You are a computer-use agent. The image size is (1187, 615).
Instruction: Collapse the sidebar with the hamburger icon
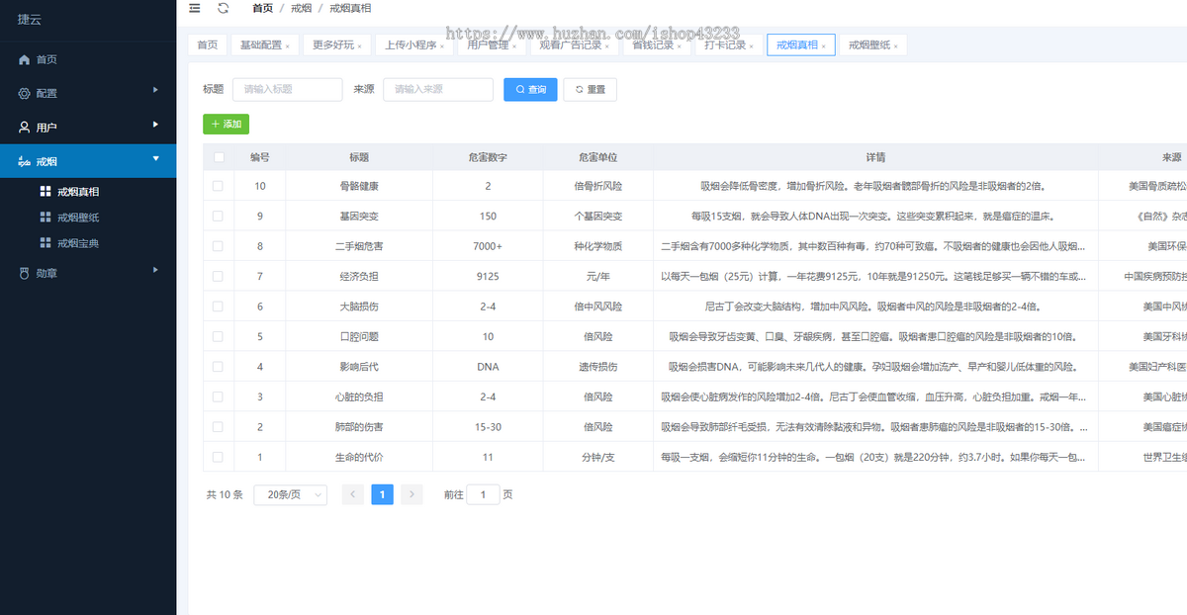point(195,8)
